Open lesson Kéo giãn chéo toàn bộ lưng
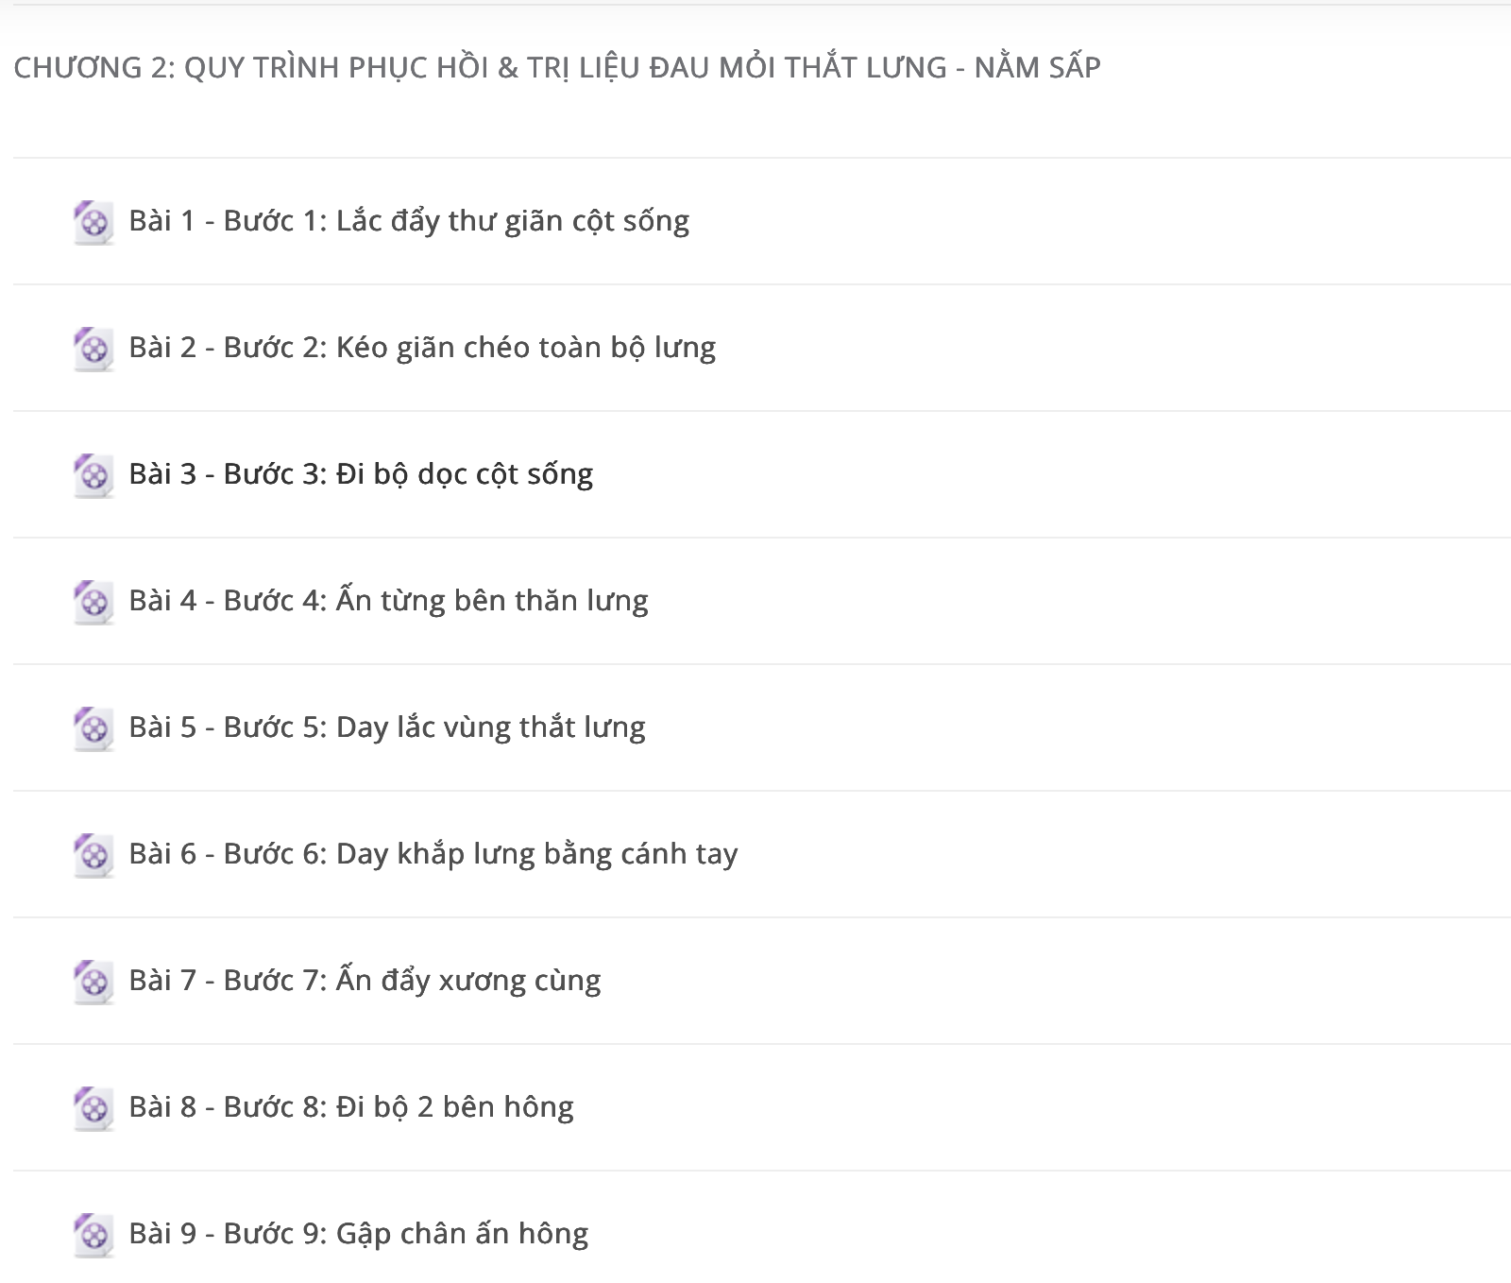1511x1283 pixels. coord(422,348)
